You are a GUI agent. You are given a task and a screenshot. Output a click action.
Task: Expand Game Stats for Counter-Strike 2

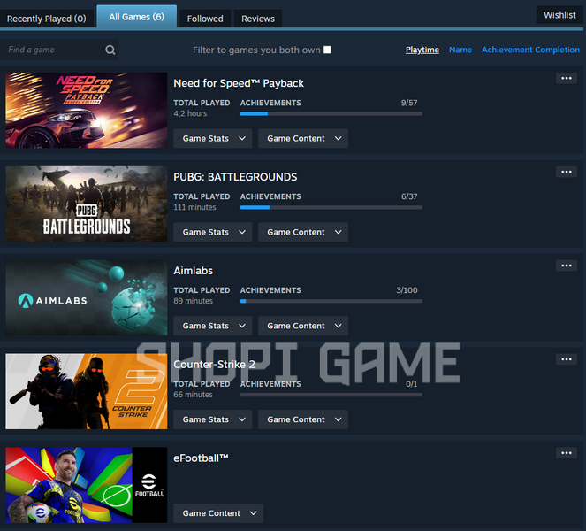(x=213, y=419)
